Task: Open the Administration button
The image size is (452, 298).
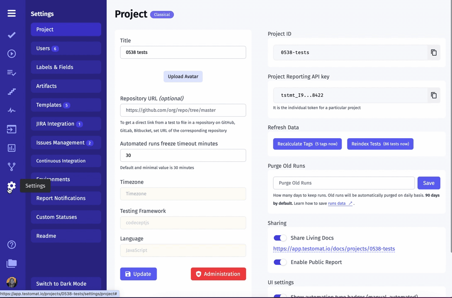Action: (219, 274)
